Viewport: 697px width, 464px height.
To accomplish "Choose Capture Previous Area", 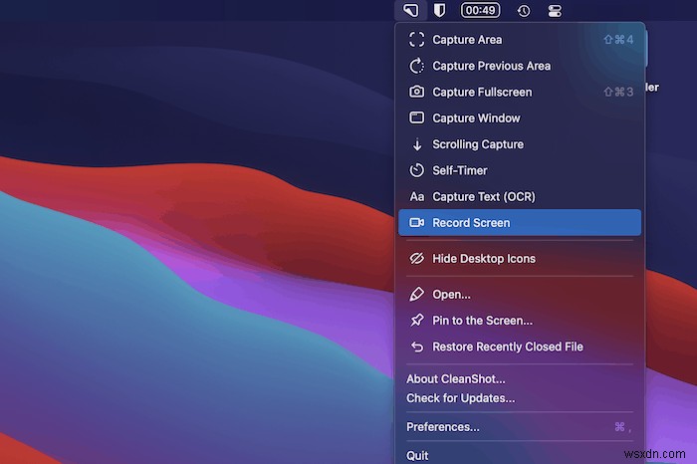I will [x=520, y=66].
